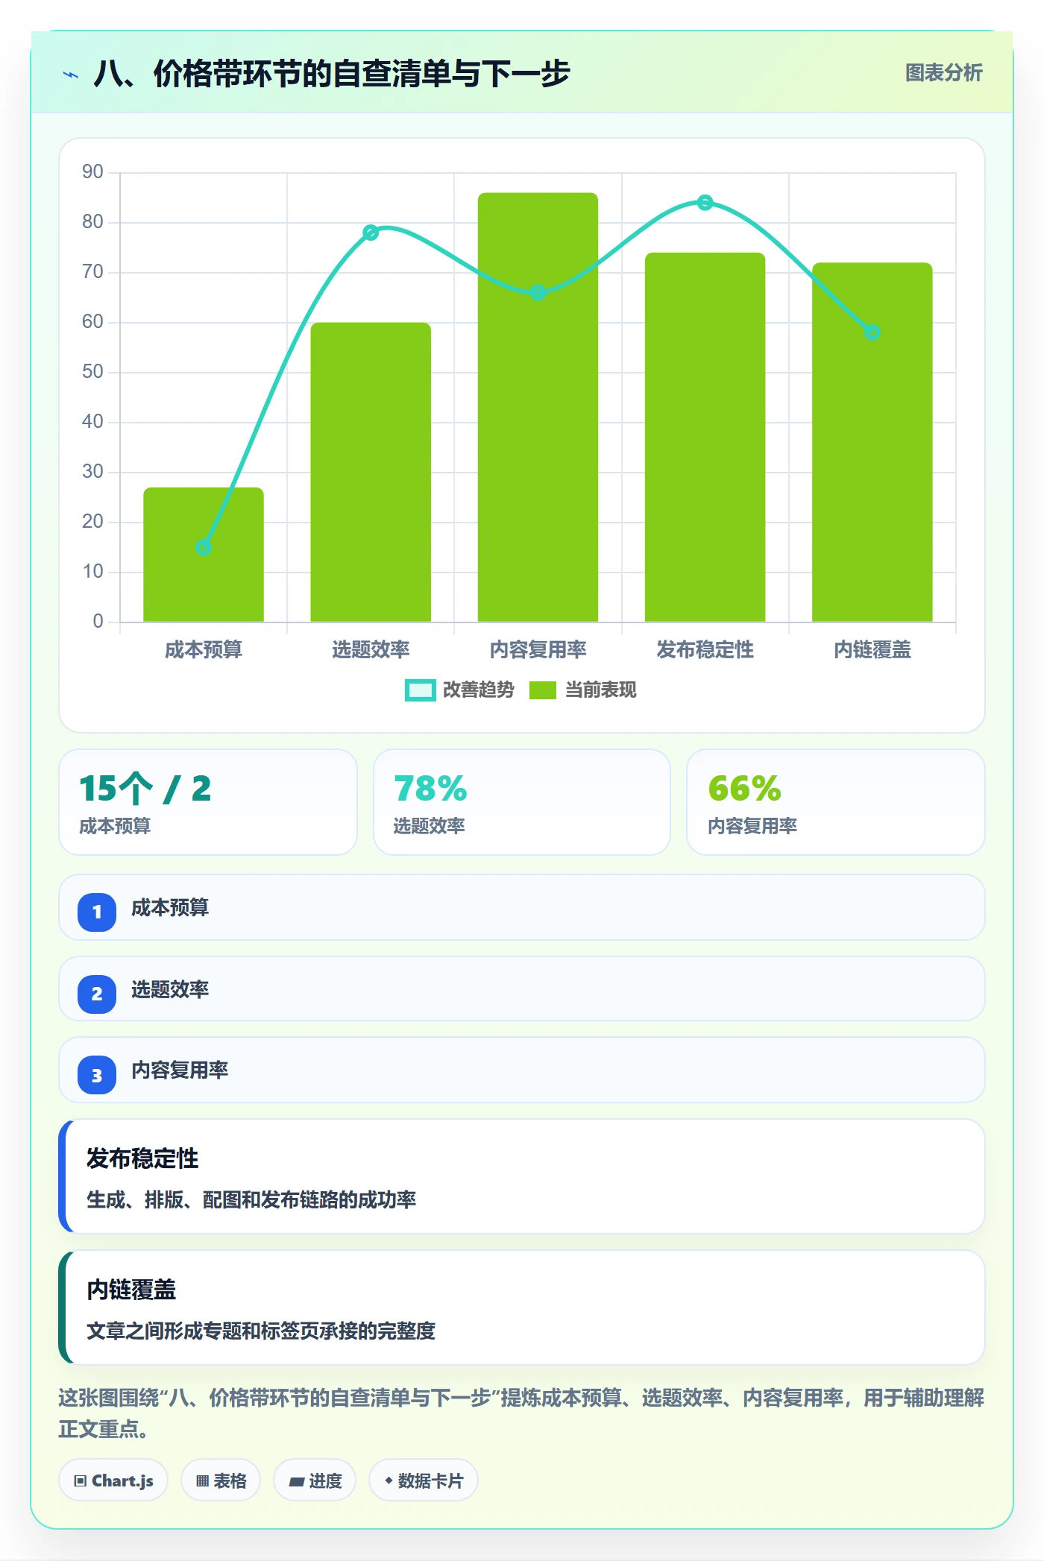This screenshot has width=1044, height=1561.
Task: Click the trend line point on 内链覆盖
Action: pos(872,332)
